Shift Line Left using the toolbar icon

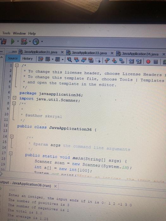pos(132,61)
